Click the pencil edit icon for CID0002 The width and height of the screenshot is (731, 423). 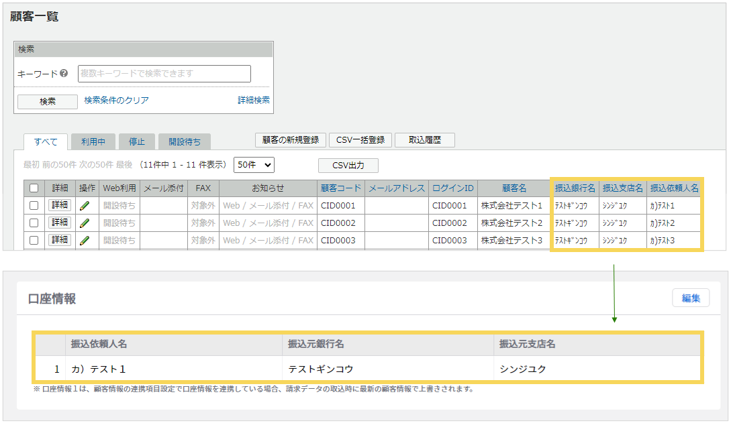point(85,223)
